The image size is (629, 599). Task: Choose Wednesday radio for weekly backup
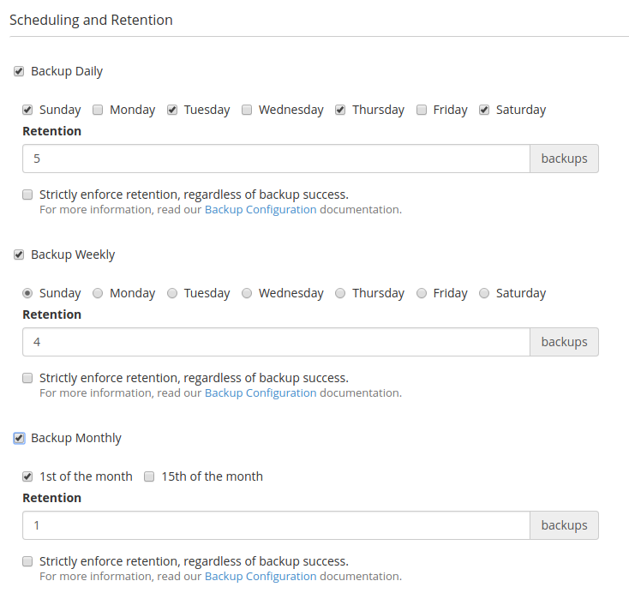pyautogui.click(x=247, y=293)
